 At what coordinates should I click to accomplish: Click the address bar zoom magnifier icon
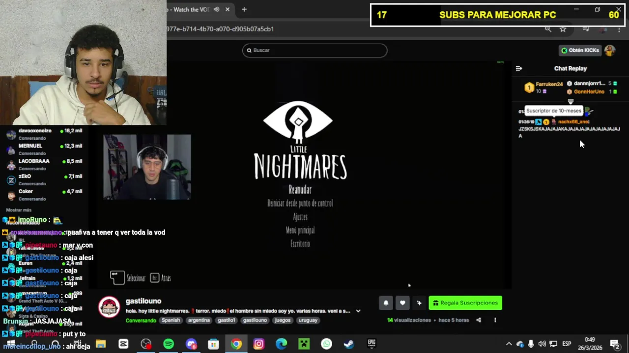coord(548,29)
